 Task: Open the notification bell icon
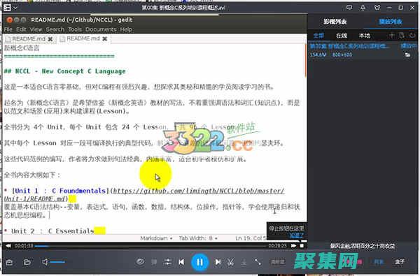(x=363, y=8)
